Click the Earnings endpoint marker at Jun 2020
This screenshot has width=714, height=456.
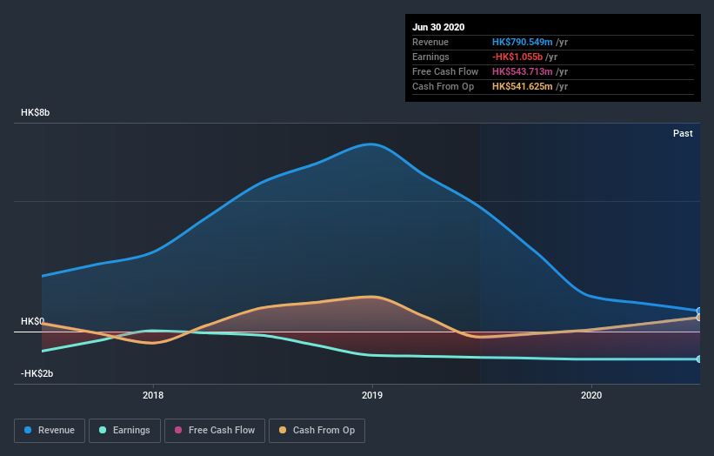(x=699, y=359)
